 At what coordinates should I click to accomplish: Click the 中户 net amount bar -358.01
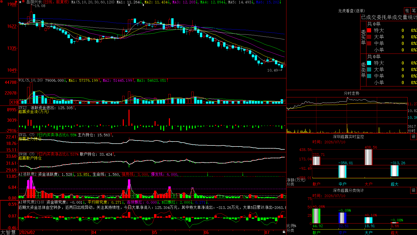[x=342, y=172]
